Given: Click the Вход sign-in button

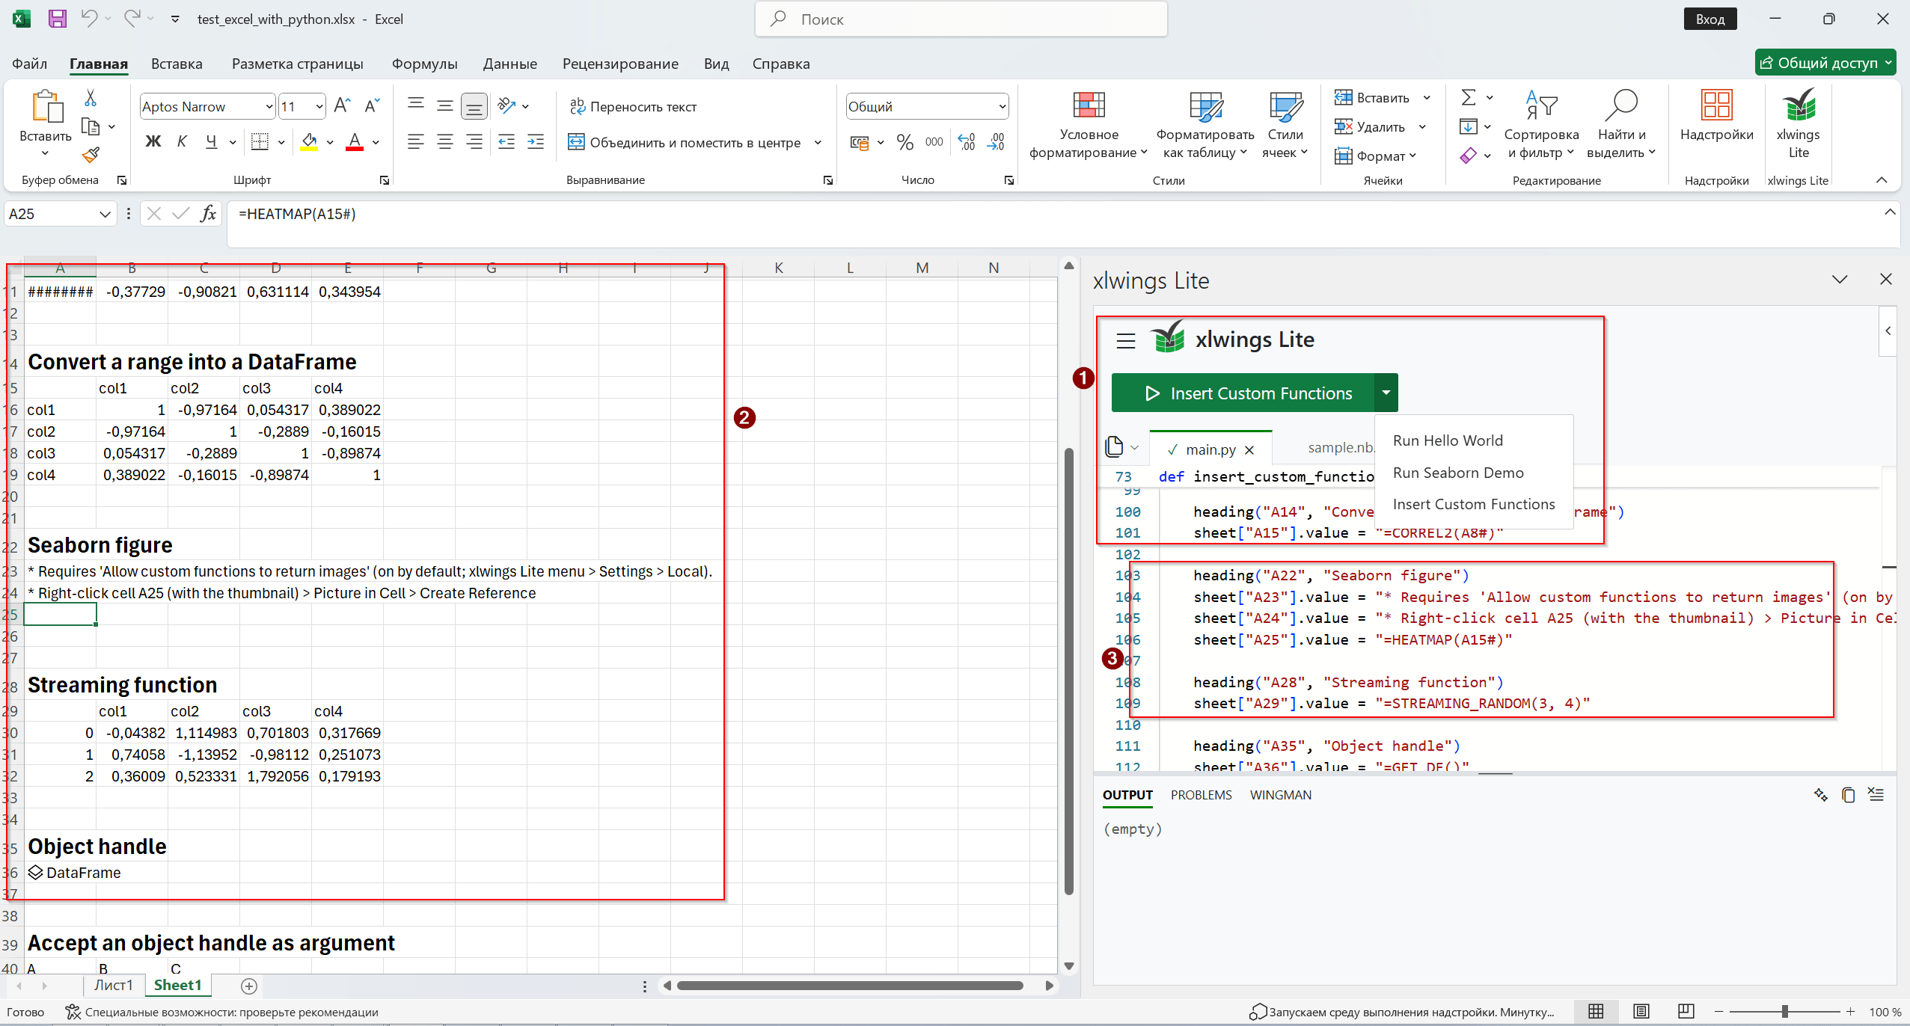Looking at the screenshot, I should [1709, 19].
